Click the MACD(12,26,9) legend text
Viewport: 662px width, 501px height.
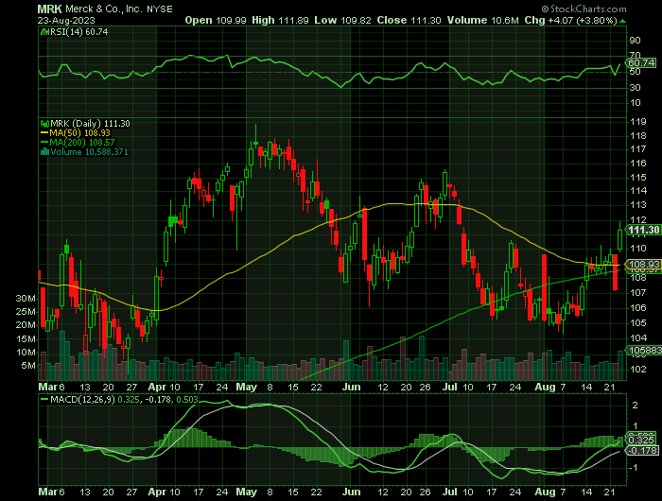tap(82, 399)
